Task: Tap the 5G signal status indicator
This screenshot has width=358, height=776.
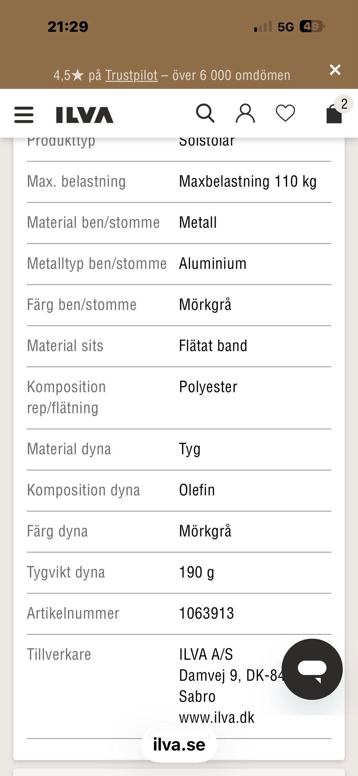Action: pos(286,27)
